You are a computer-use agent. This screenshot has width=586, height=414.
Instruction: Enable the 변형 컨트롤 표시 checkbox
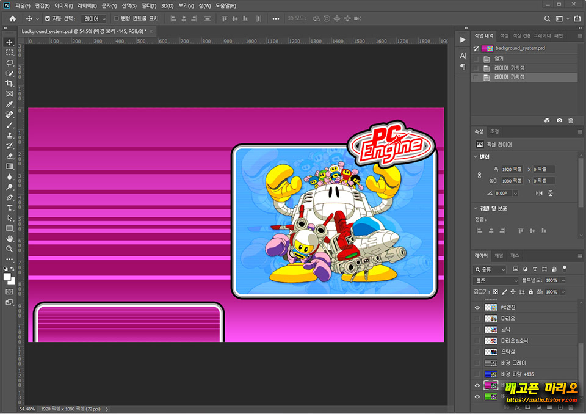pos(116,19)
